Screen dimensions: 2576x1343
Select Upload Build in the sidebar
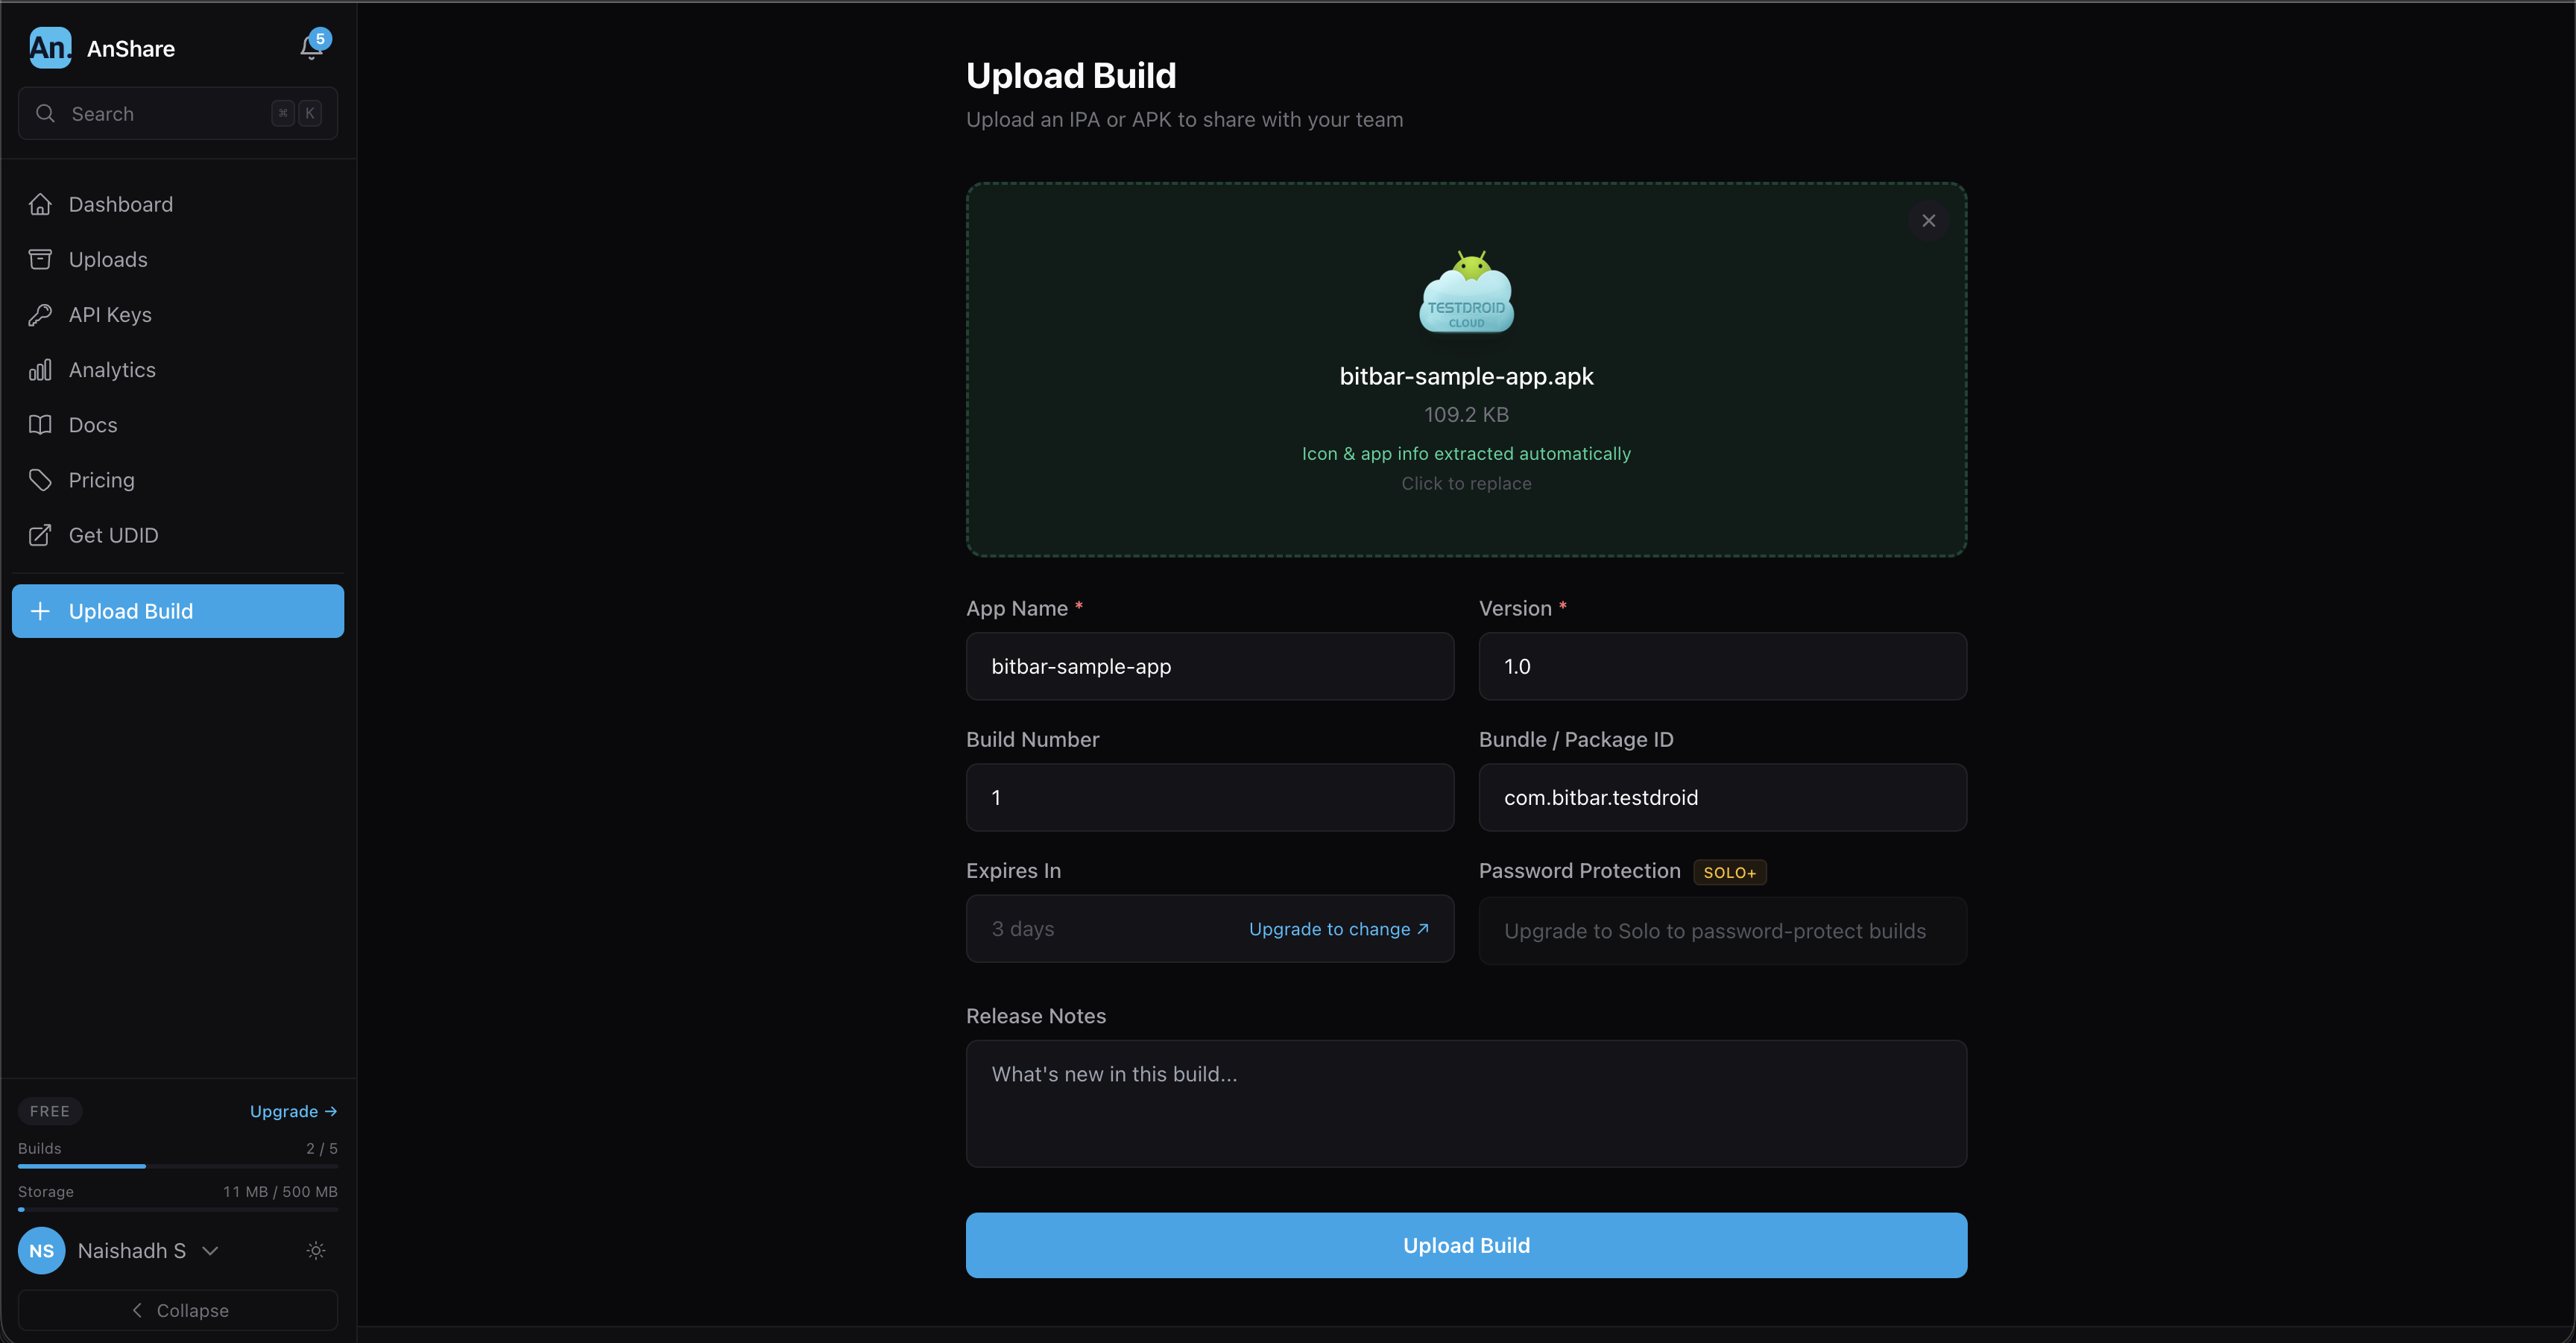tap(178, 611)
